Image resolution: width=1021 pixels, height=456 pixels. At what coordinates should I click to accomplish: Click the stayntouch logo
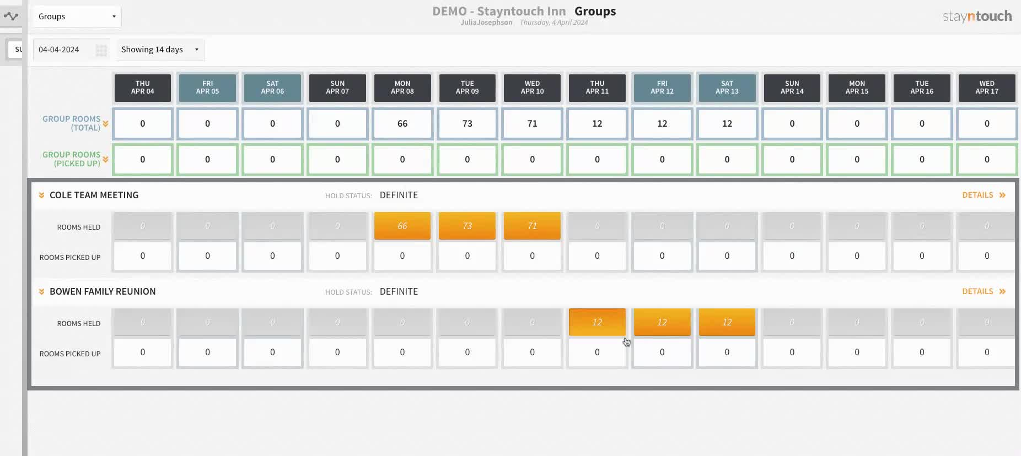point(977,16)
